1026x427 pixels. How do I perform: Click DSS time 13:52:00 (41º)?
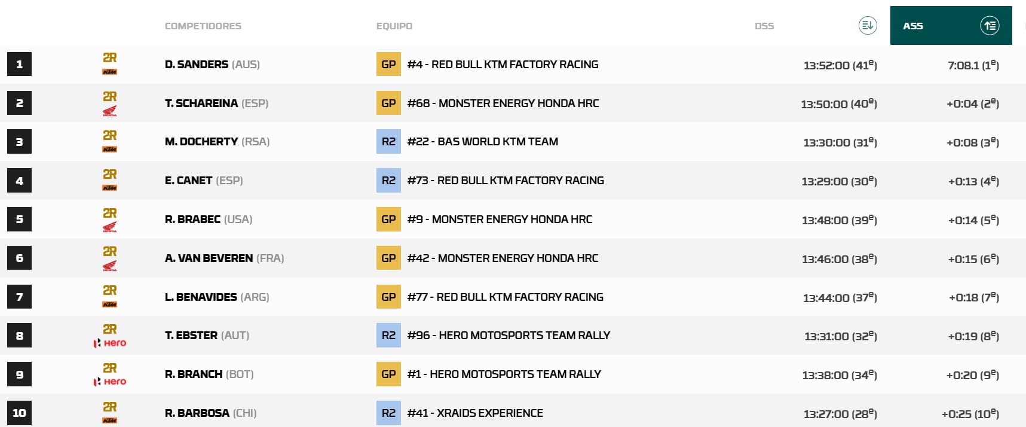tap(840, 65)
